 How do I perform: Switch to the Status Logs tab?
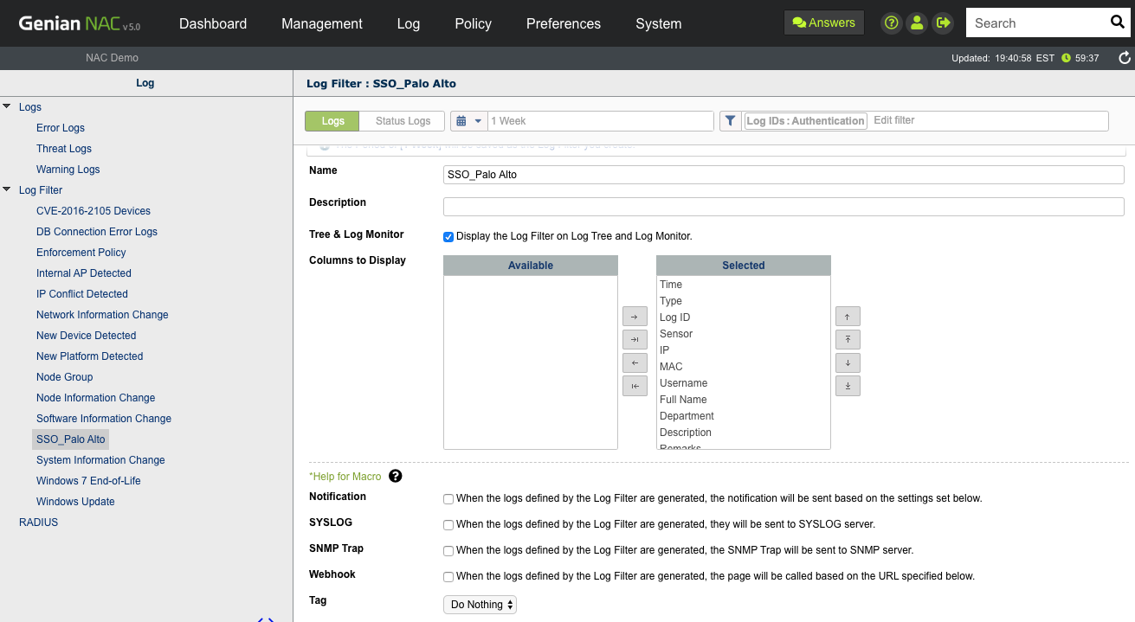point(403,121)
